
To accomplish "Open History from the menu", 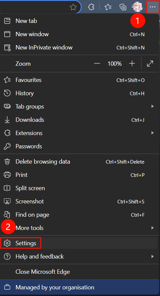I will tap(80, 93).
